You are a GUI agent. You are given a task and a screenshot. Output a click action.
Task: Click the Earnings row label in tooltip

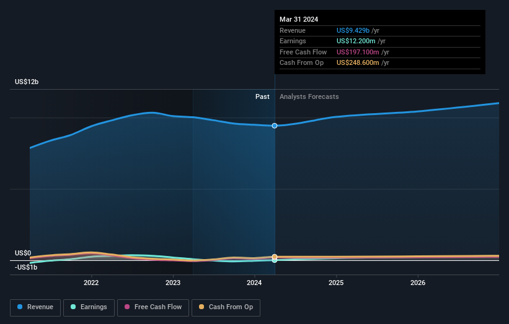tap(293, 41)
